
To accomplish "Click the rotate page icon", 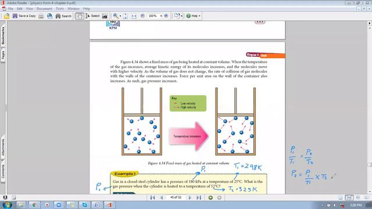I will coord(177,16).
